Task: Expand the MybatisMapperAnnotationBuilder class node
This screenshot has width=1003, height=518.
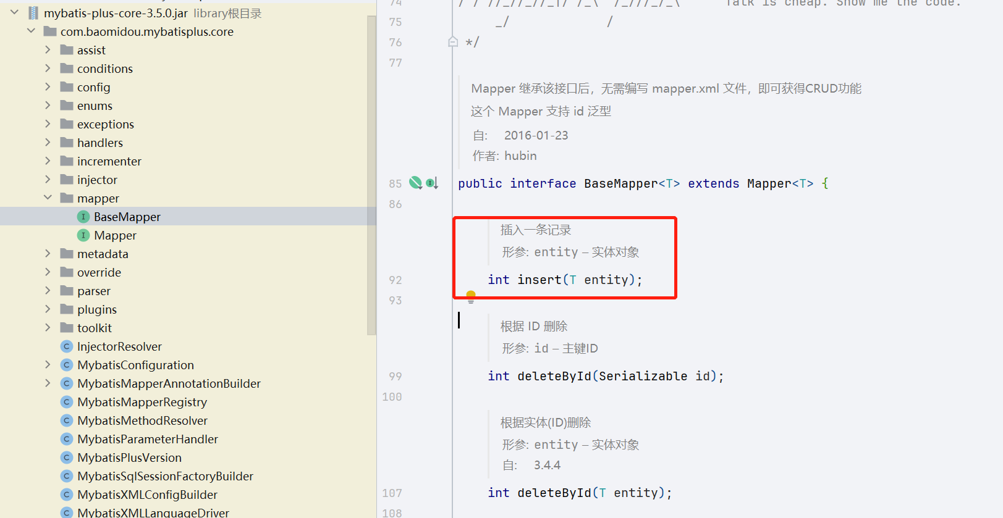Action: [48, 383]
